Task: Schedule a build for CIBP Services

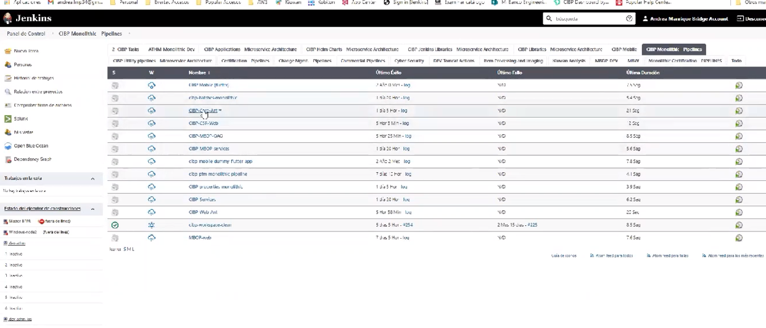Action: [x=739, y=200]
